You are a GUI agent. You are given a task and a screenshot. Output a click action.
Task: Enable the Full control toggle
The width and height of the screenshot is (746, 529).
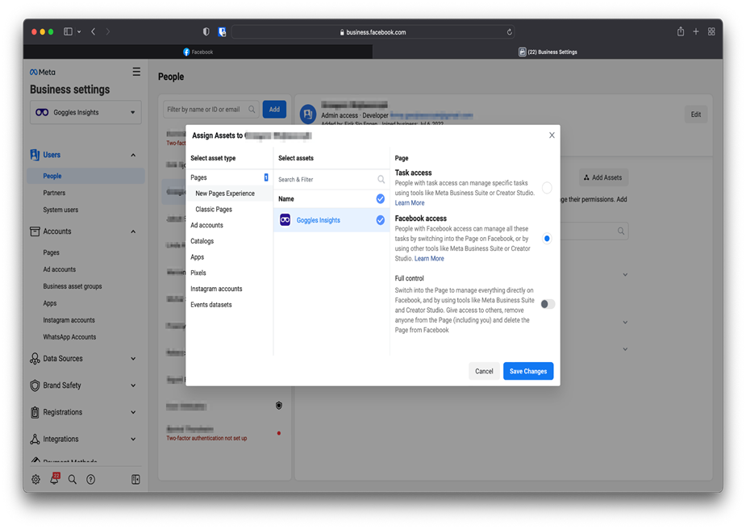548,304
